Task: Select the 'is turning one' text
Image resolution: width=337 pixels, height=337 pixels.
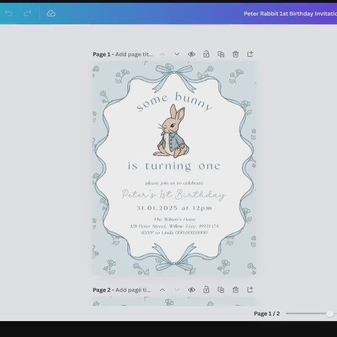Action: coord(174,166)
